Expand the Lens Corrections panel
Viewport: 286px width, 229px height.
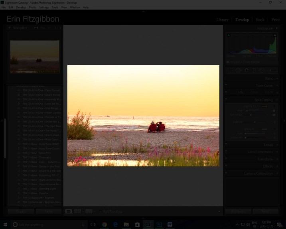260,152
